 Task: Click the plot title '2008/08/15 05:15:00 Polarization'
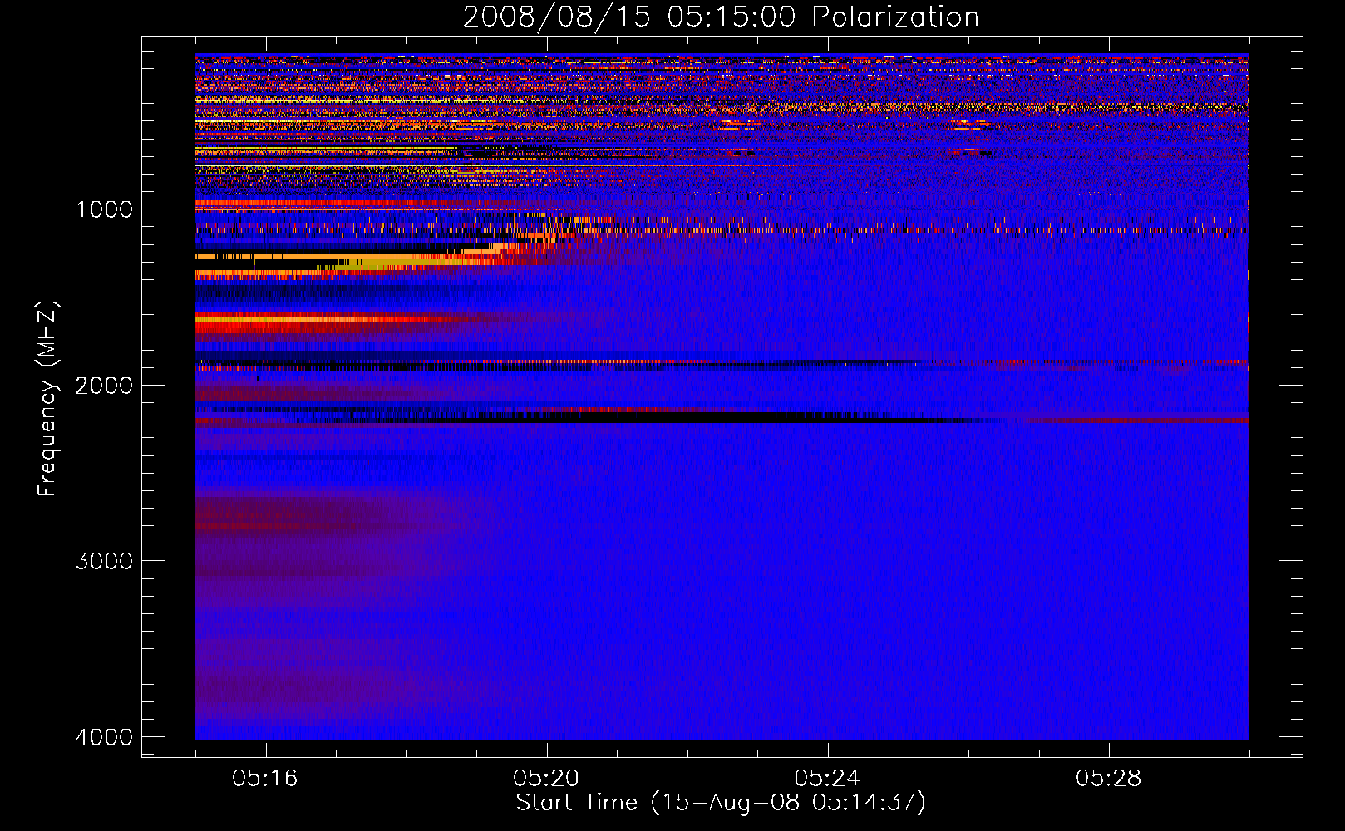tap(721, 17)
